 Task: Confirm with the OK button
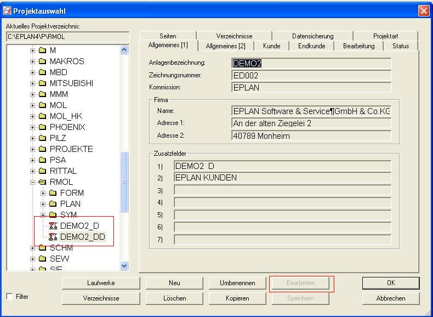click(391, 283)
